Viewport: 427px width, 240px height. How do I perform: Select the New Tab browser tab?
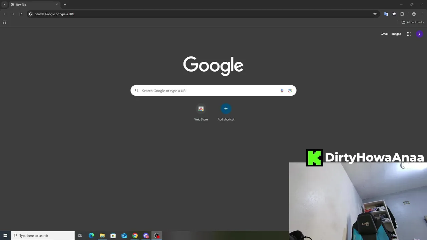click(34, 5)
